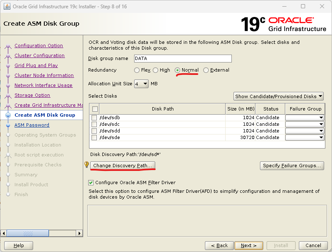Viewport: 332px width, 252px height.
Task: Click the Create ASM Disk Group step bullet
Action: click(x=8, y=115)
